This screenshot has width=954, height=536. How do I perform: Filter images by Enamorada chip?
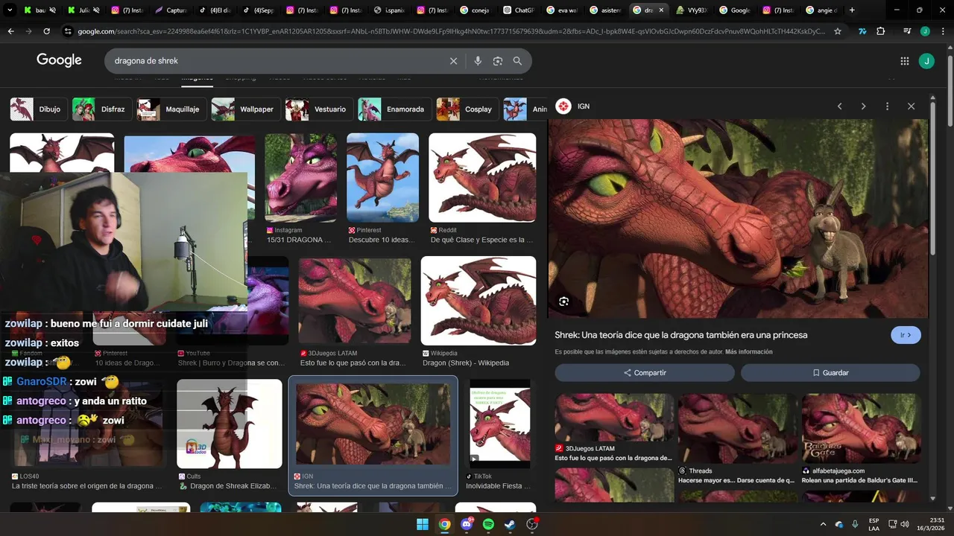coord(394,109)
